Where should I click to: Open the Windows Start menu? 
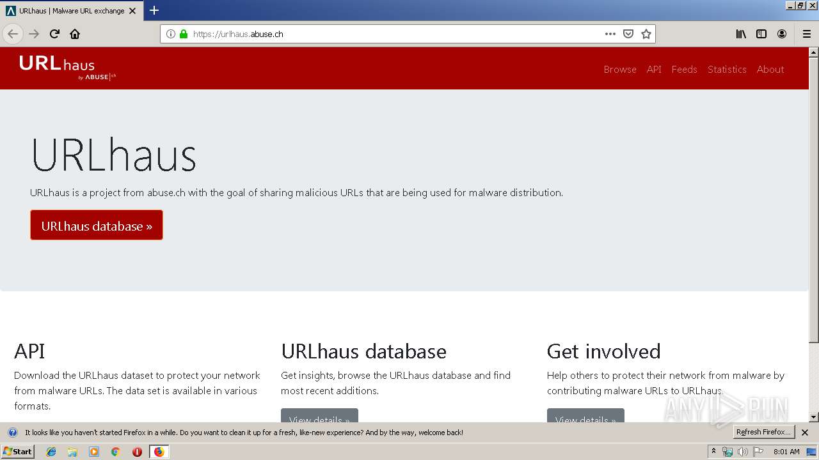pos(18,451)
